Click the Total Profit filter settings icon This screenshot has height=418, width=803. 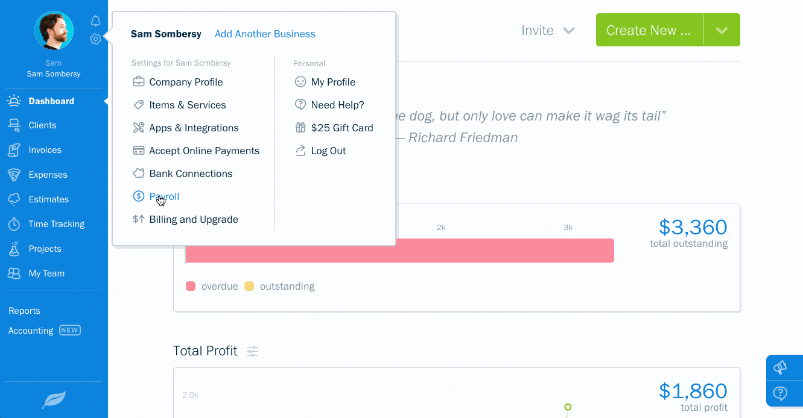tap(252, 351)
